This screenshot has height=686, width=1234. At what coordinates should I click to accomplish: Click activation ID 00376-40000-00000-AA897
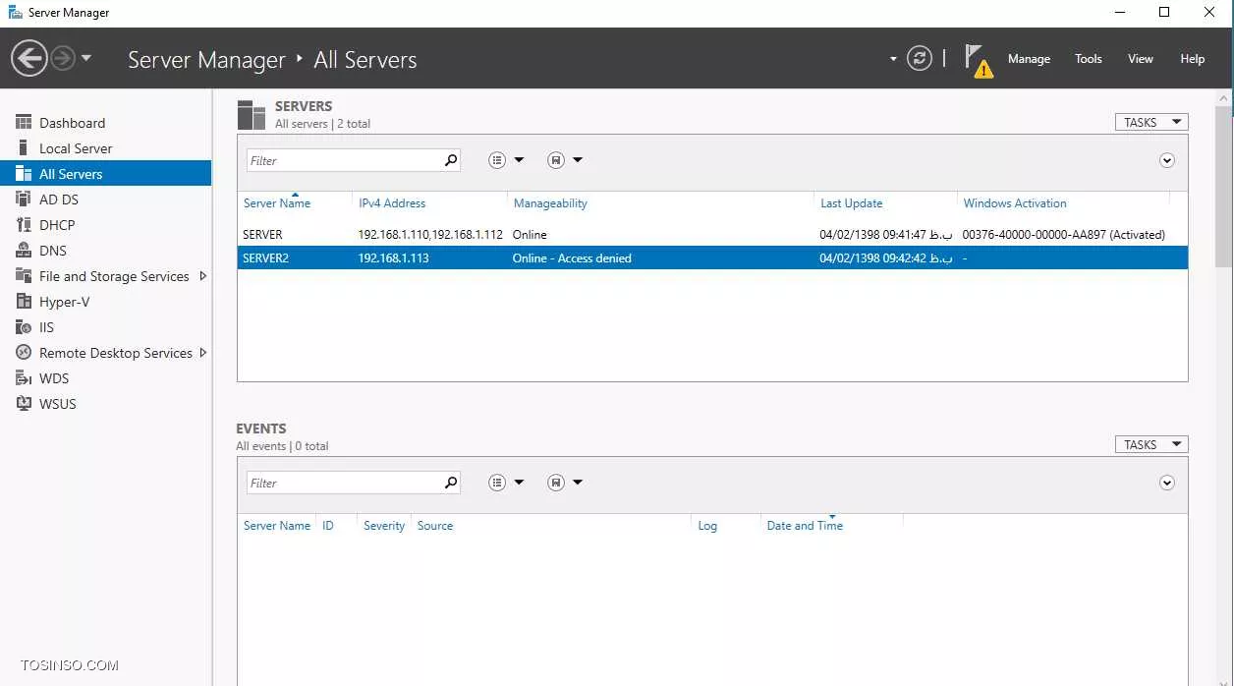(1035, 235)
